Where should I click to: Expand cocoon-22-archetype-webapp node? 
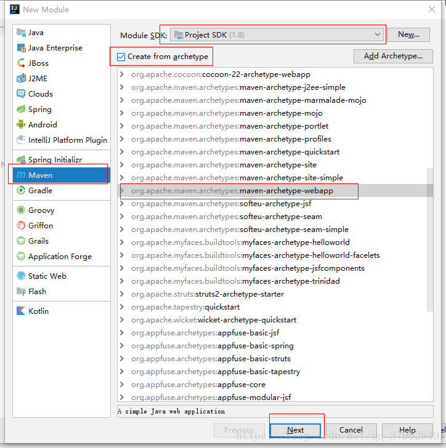[122, 74]
